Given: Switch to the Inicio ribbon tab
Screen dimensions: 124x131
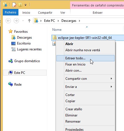Looking at the screenshot, I should tap(26, 13).
